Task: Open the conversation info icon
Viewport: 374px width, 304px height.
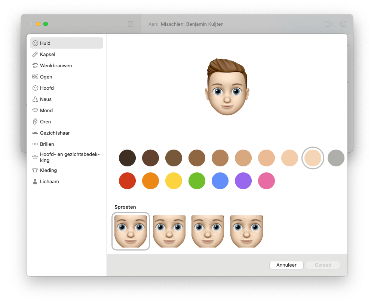Action: [343, 24]
